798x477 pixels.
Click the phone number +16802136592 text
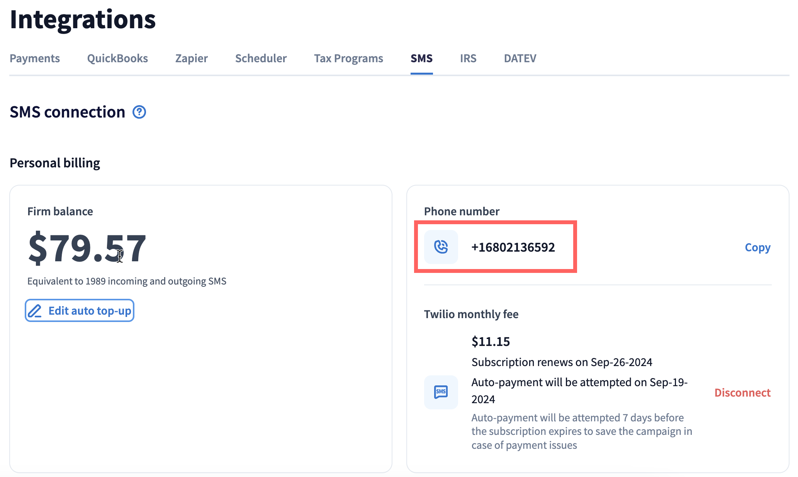point(513,247)
